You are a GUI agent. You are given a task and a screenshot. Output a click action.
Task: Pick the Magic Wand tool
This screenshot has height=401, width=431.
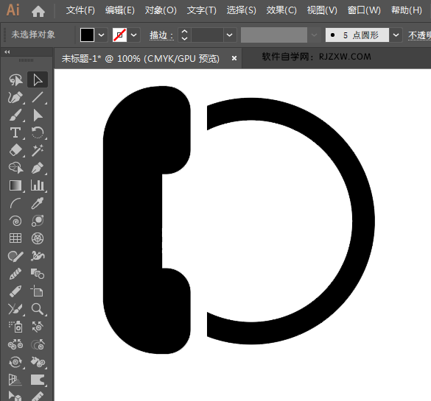coord(38,150)
